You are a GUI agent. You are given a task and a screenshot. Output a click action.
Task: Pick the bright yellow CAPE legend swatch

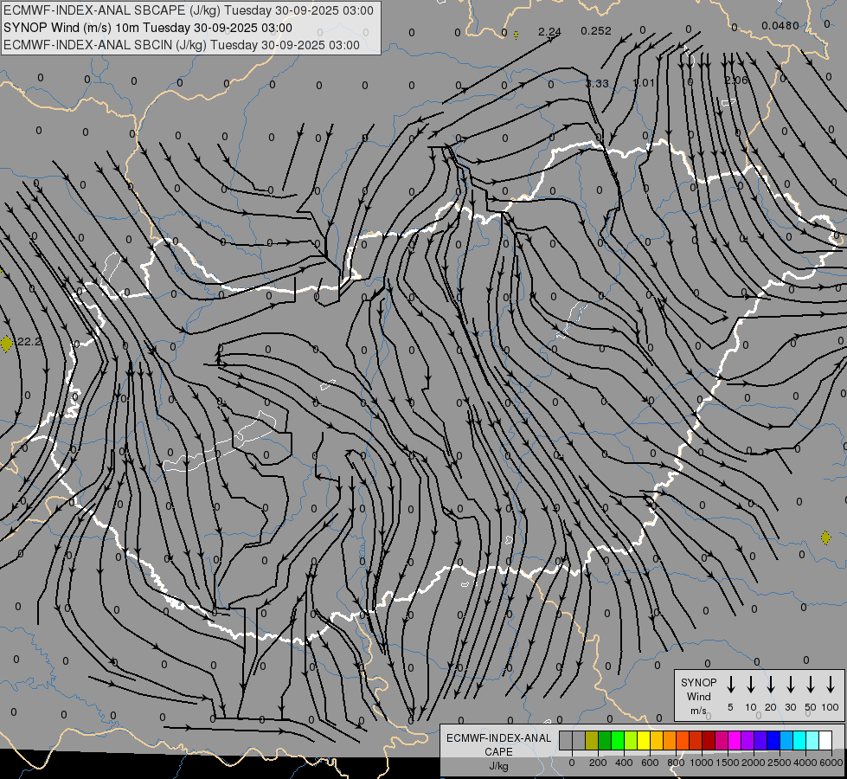pyautogui.click(x=644, y=740)
